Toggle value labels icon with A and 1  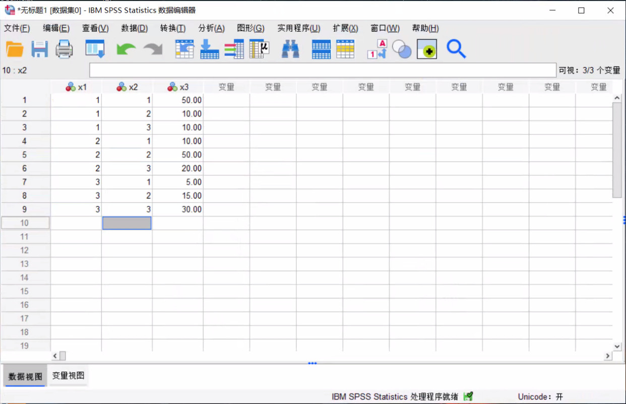[377, 49]
